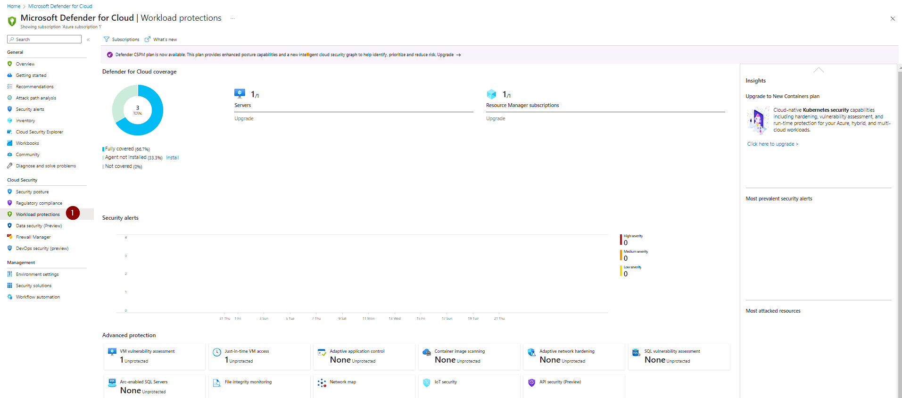Open Container image scanning tile

(469, 357)
